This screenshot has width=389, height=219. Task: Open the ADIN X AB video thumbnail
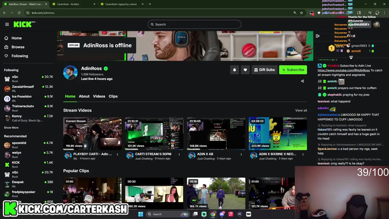pos(216,134)
